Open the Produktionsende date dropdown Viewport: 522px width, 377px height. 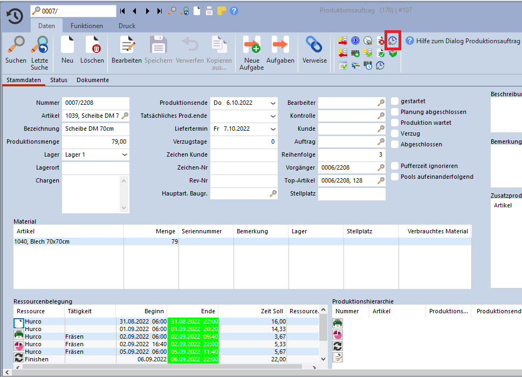(272, 103)
